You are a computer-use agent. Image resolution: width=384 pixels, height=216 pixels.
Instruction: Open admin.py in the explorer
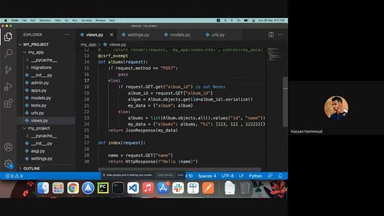point(40,83)
